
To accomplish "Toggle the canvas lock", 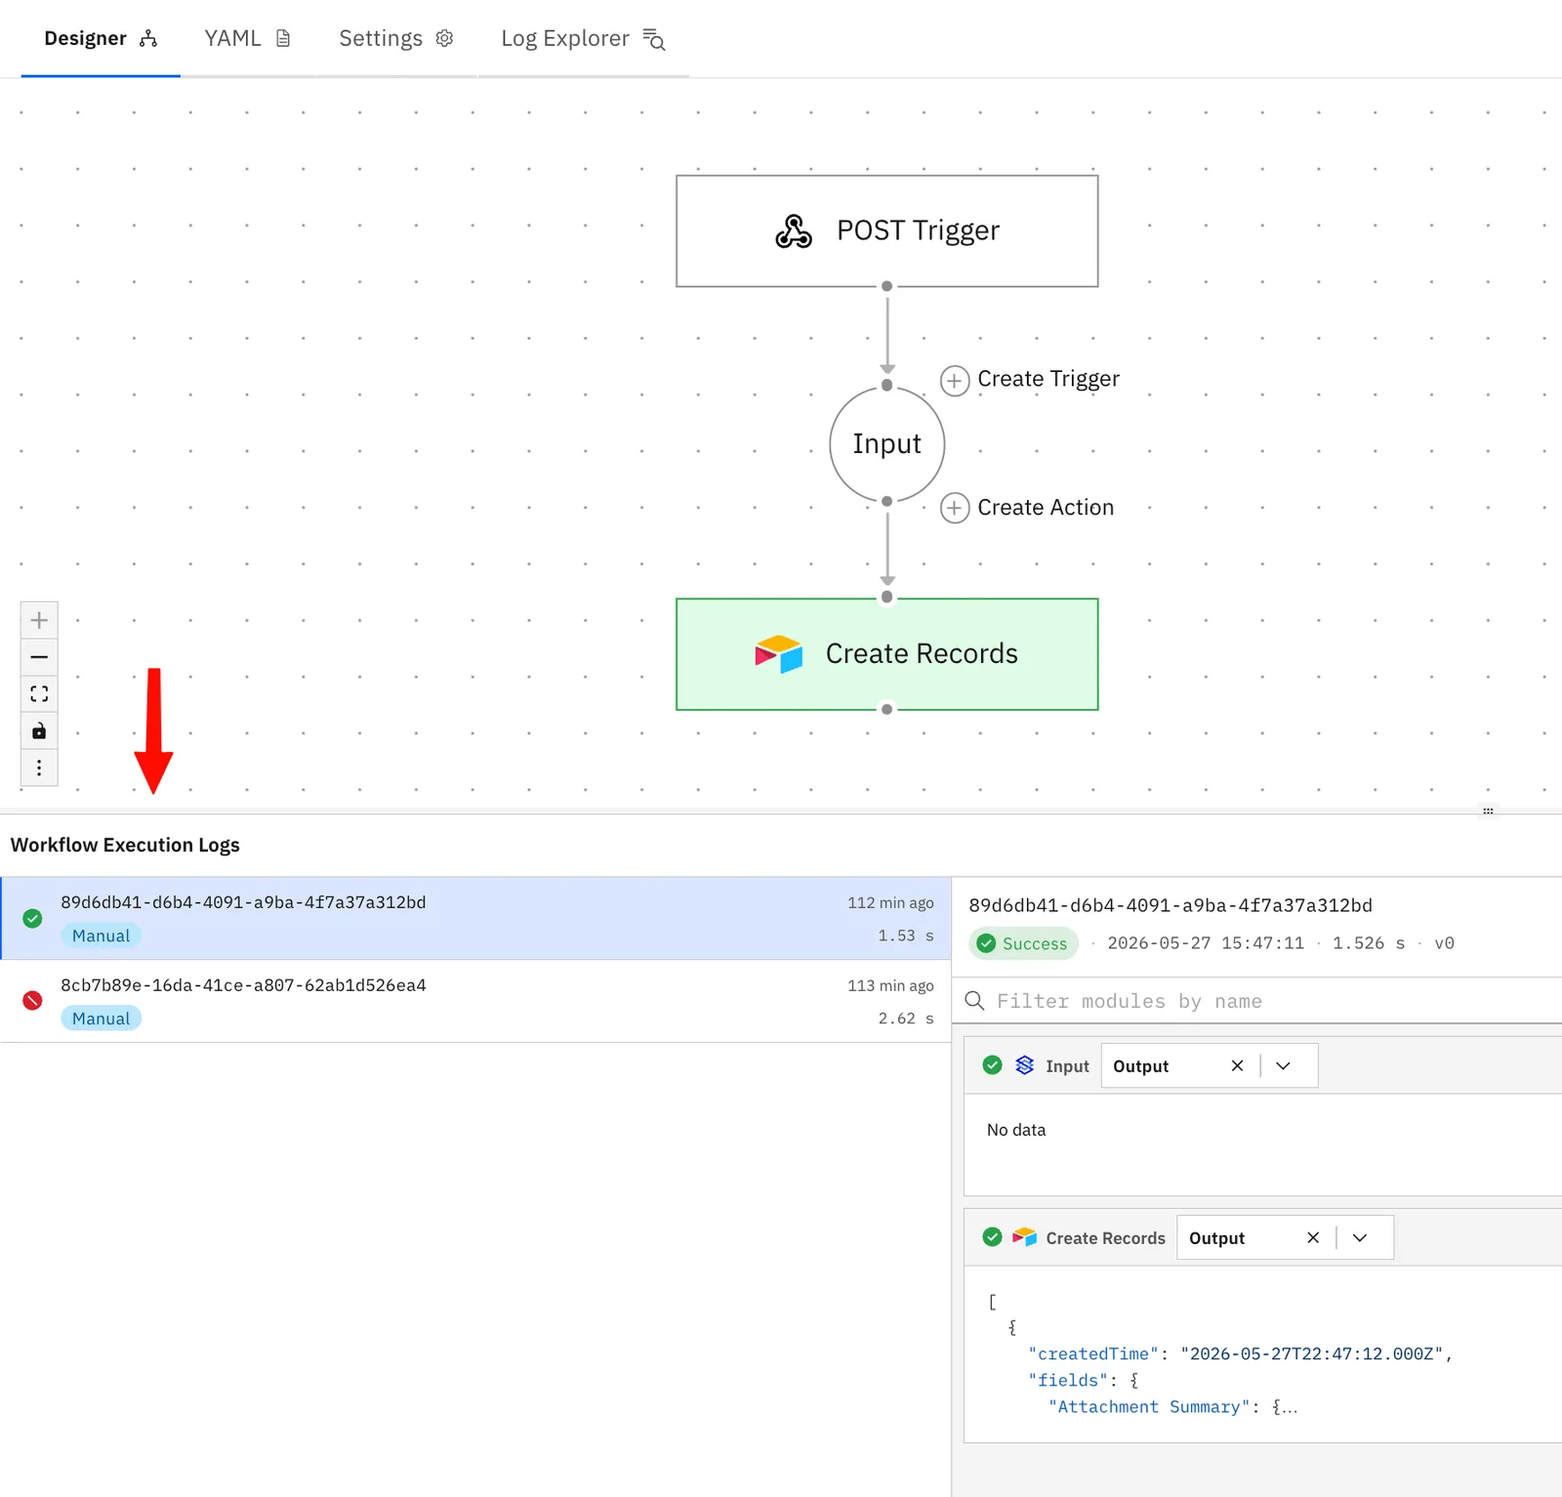I will coord(39,731).
